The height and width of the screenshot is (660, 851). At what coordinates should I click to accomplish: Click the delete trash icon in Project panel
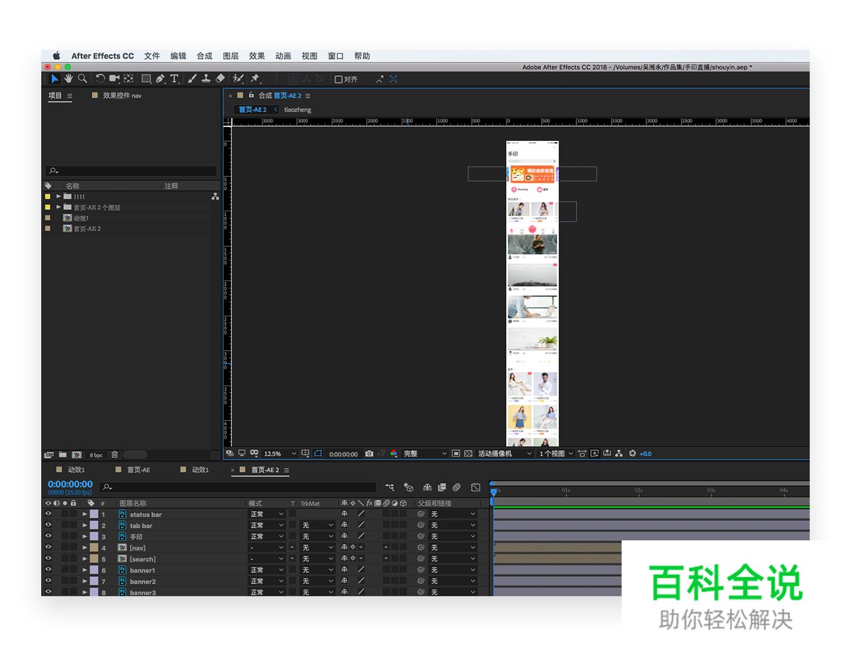pyautogui.click(x=114, y=455)
